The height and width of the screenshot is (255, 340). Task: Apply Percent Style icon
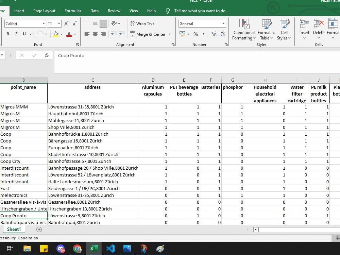[x=195, y=34]
